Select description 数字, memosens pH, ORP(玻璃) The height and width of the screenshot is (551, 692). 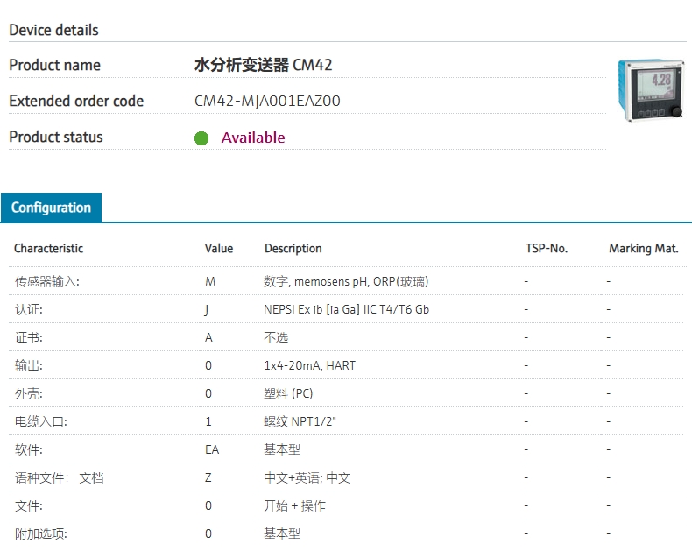tap(347, 281)
